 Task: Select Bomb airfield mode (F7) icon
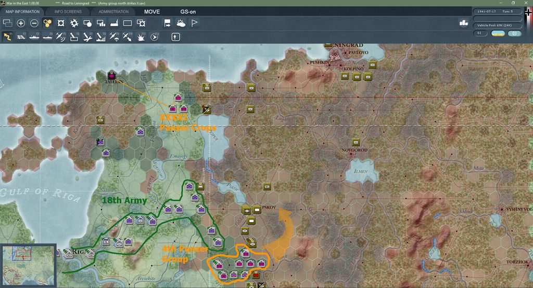coord(87,37)
